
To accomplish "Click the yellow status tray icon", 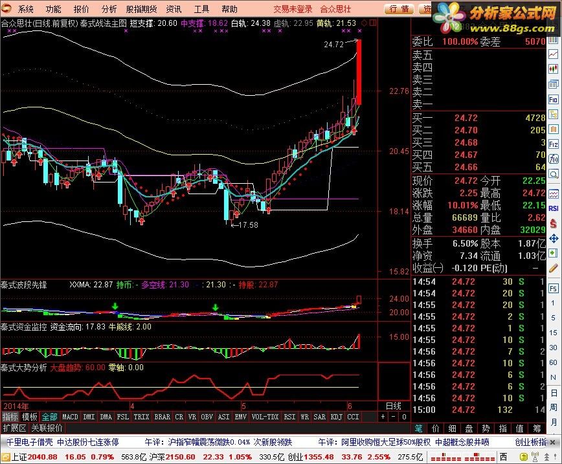I will pos(524,457).
